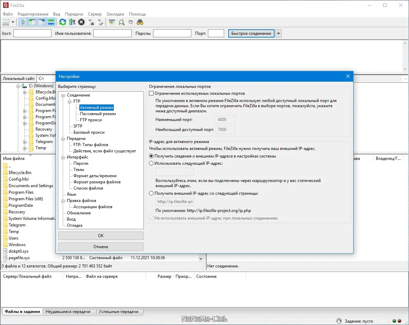Click the green activity indicator light
This screenshot has width=409, height=325.
[394, 321]
